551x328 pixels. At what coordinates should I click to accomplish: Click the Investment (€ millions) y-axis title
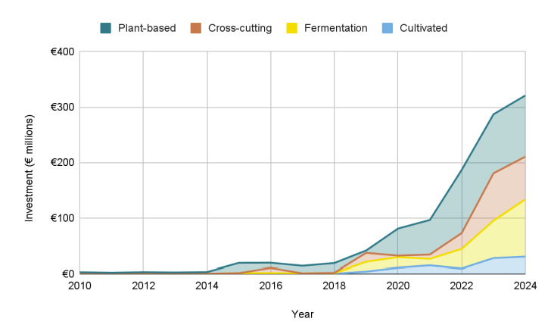point(30,168)
